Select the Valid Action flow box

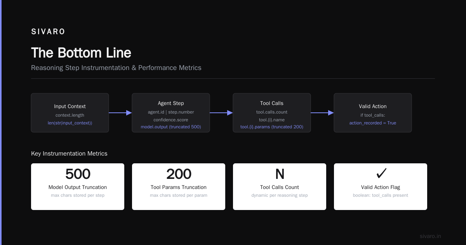pyautogui.click(x=373, y=113)
